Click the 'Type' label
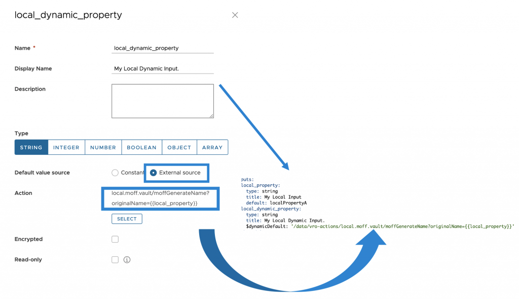The width and height of the screenshot is (519, 299). click(21, 134)
